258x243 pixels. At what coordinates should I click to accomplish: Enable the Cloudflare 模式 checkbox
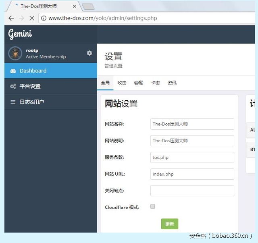click(153, 206)
